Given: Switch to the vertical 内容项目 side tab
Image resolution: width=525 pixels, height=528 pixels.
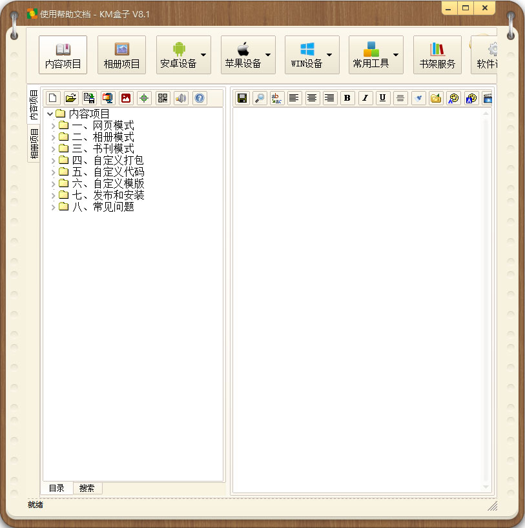Looking at the screenshot, I should 34,105.
